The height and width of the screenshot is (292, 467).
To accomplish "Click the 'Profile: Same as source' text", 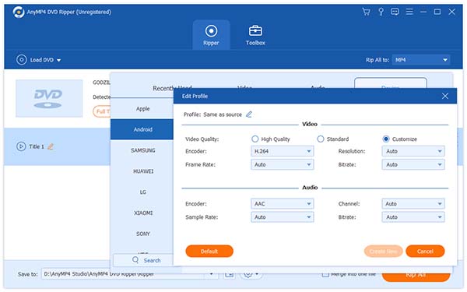I will pos(212,114).
